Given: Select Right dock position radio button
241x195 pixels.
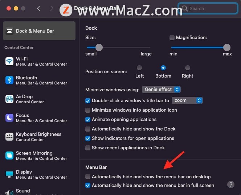Looking at the screenshot, I should pos(188,68).
